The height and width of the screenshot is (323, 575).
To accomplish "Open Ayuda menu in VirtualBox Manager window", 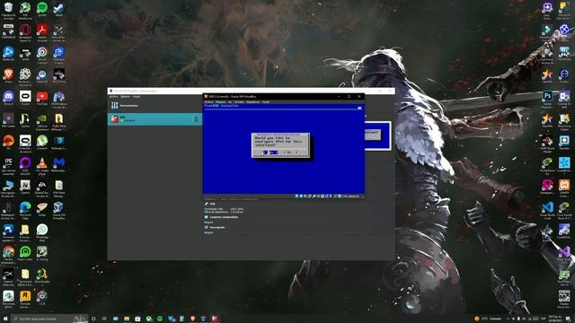I will 137,97.
